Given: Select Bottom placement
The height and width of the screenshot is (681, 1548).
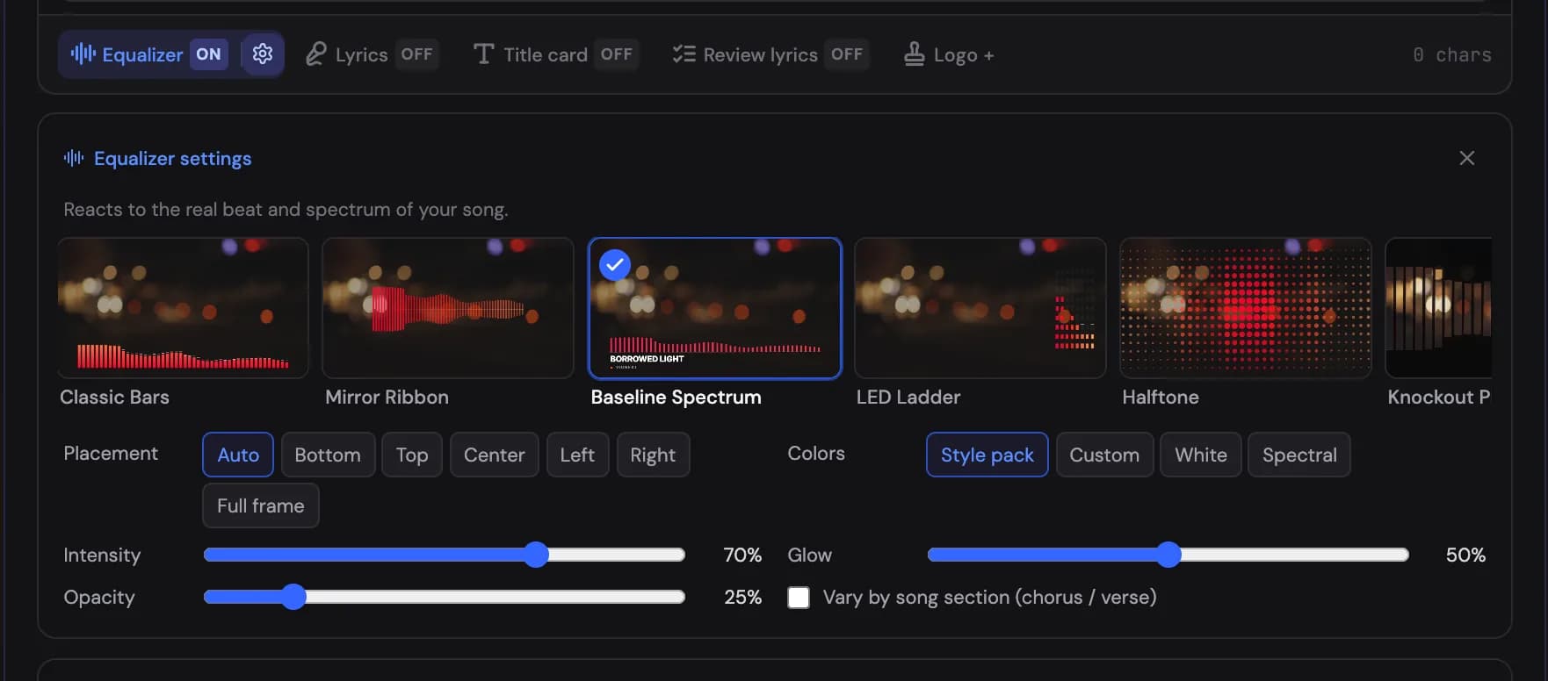Looking at the screenshot, I should tap(328, 455).
